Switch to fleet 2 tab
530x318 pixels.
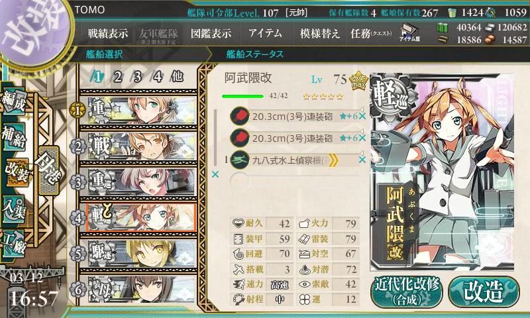(x=118, y=77)
